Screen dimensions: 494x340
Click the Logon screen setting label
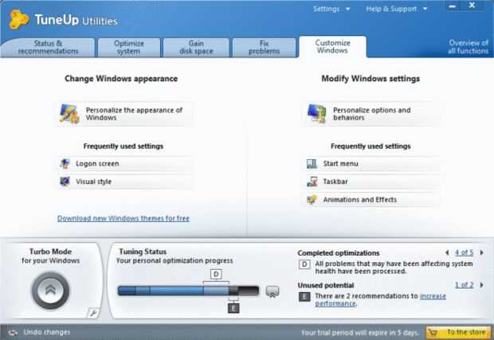(97, 164)
